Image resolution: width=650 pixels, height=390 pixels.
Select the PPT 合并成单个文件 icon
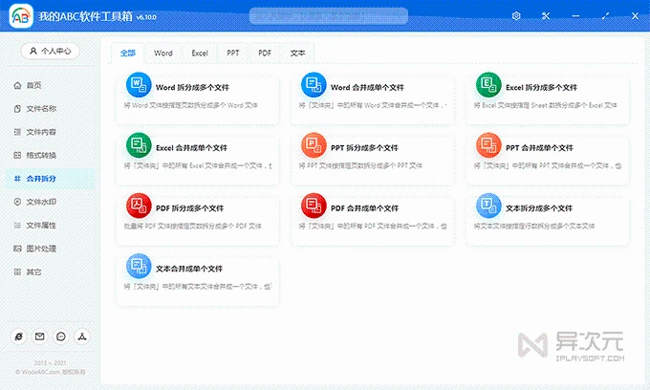point(488,145)
